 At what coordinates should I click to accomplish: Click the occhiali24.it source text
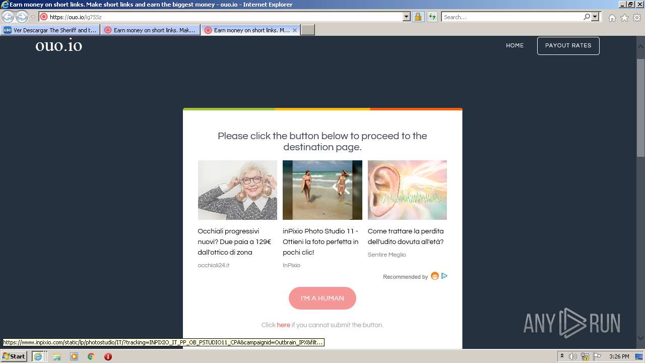214,265
